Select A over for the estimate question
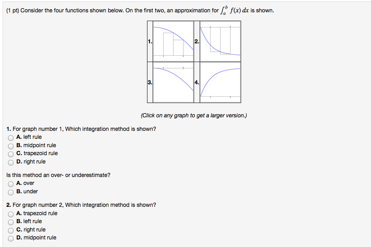 pyautogui.click(x=10, y=183)
